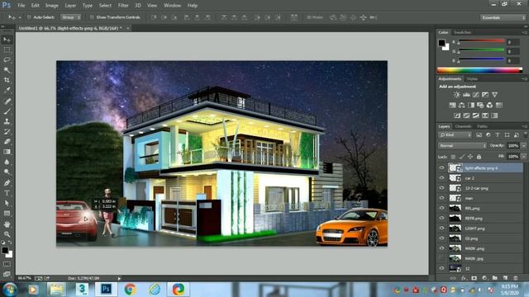Image resolution: width=529 pixels, height=297 pixels.
Task: Add layer mask icon
Action: (x=474, y=278)
